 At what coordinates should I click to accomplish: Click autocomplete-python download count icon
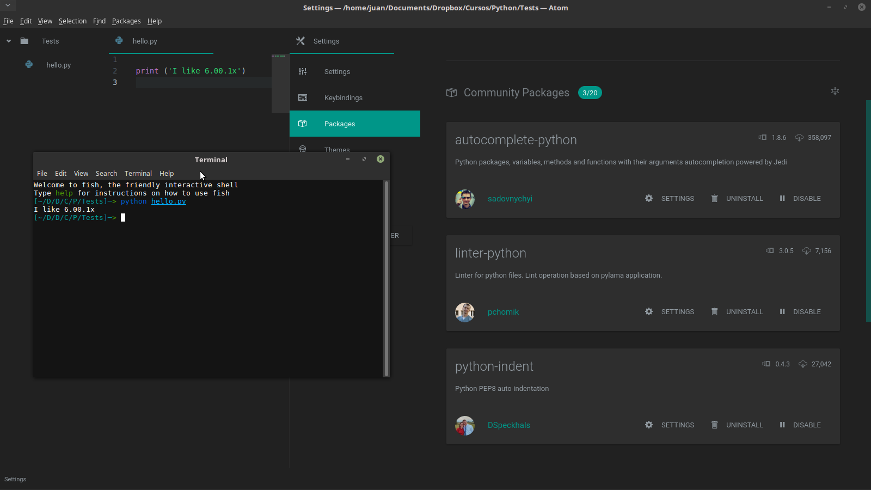(x=799, y=138)
